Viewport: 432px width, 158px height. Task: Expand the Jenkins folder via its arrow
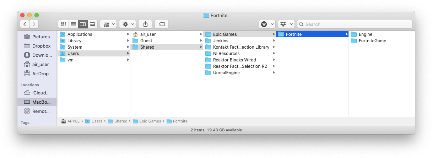tap(274, 40)
